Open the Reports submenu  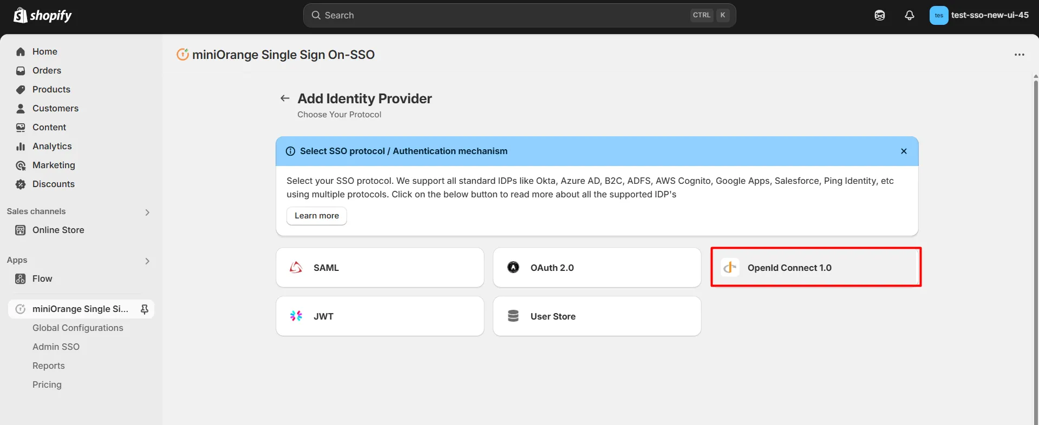pos(49,366)
